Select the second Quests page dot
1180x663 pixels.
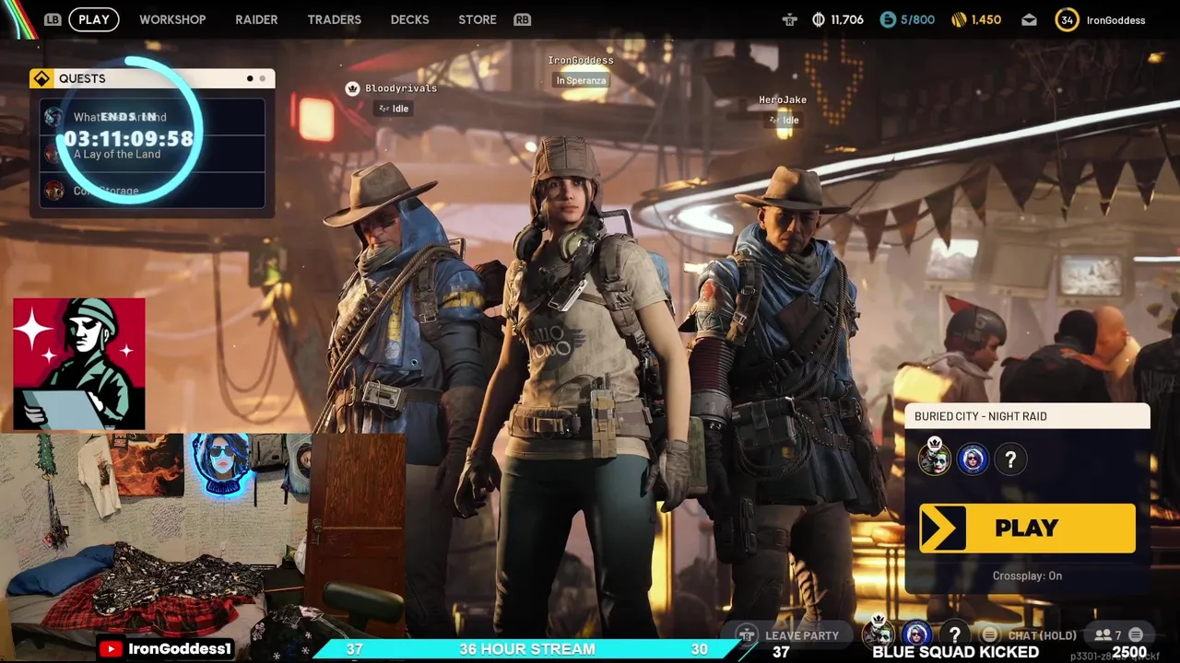[263, 78]
